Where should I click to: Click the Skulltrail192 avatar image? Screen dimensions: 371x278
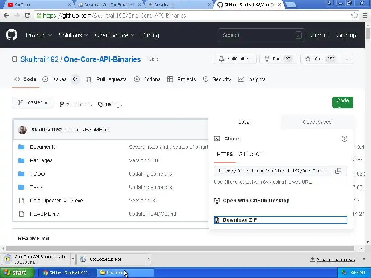[22, 130]
